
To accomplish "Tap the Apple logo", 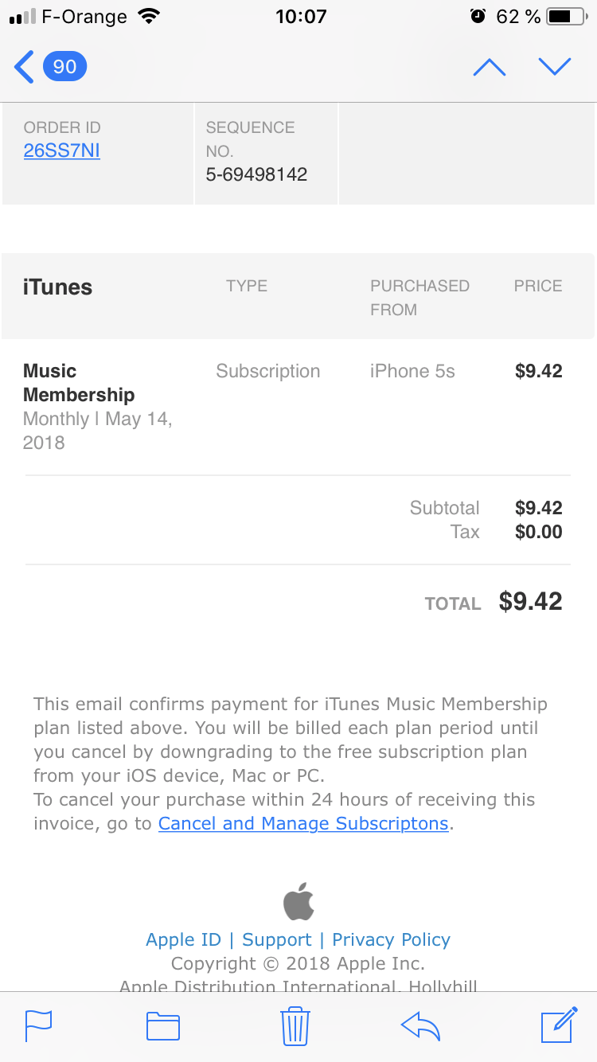I will pos(298,901).
